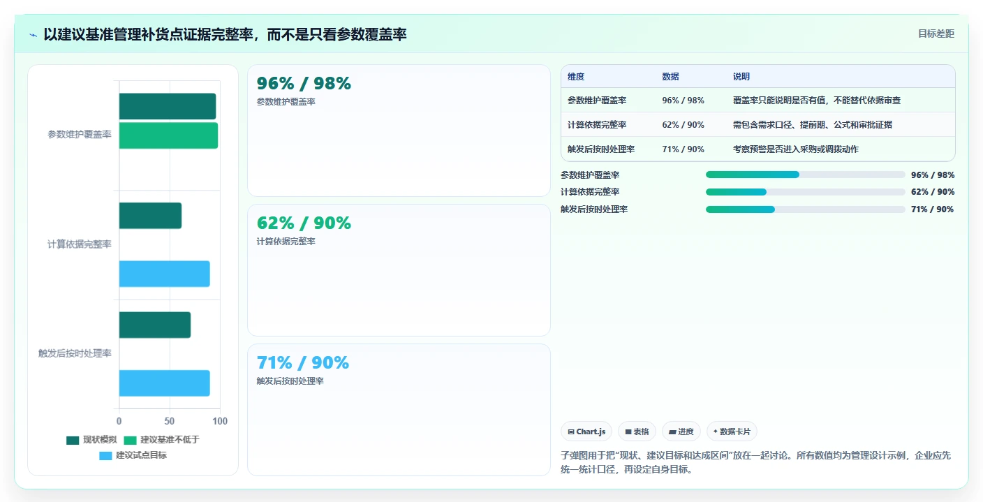Toggle the 现状模拟 legend item
The width and height of the screenshot is (983, 502).
[x=91, y=440]
